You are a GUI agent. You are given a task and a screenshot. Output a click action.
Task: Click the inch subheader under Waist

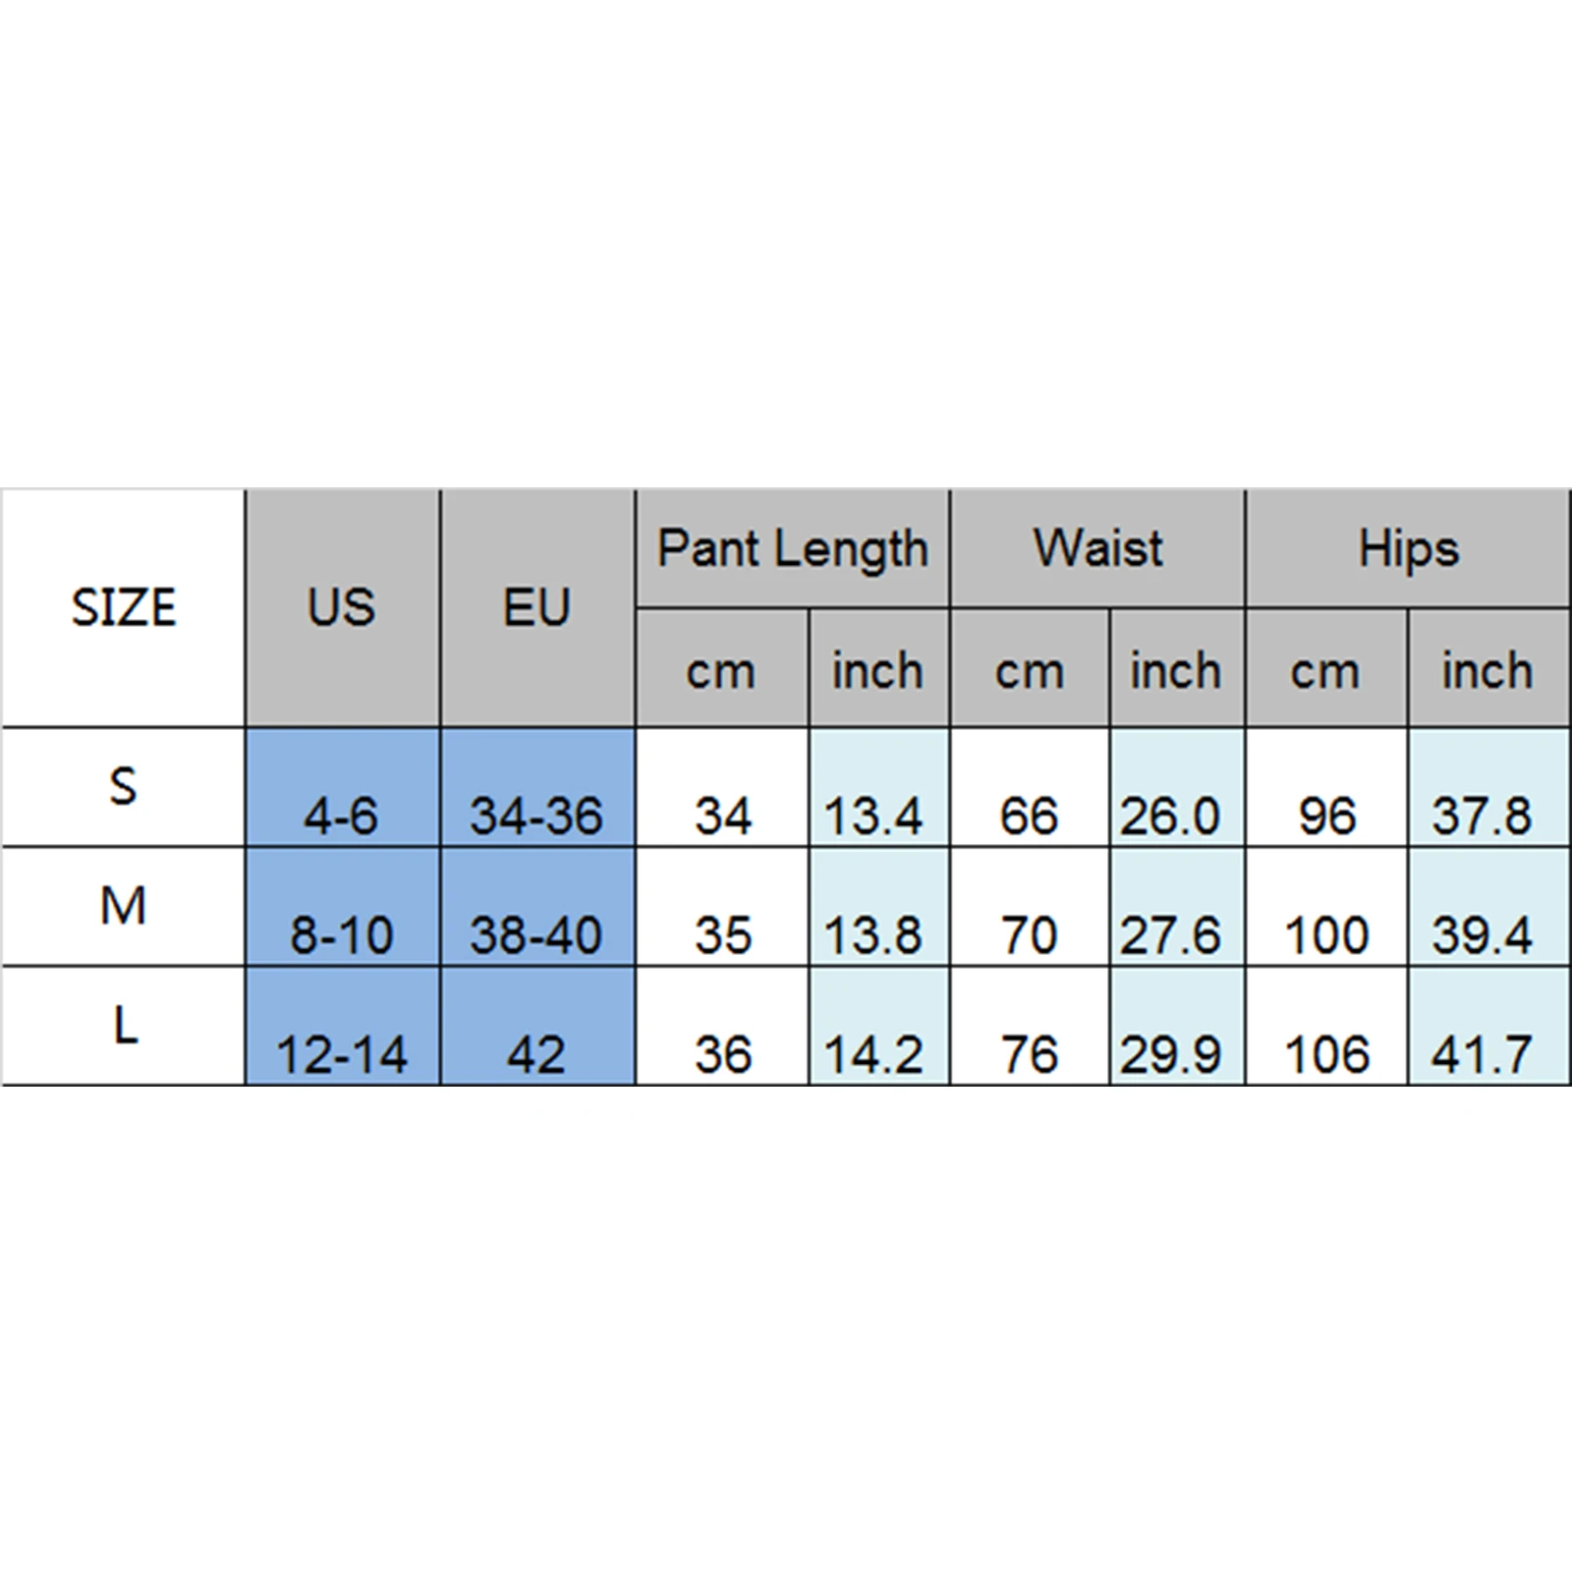click(1176, 671)
